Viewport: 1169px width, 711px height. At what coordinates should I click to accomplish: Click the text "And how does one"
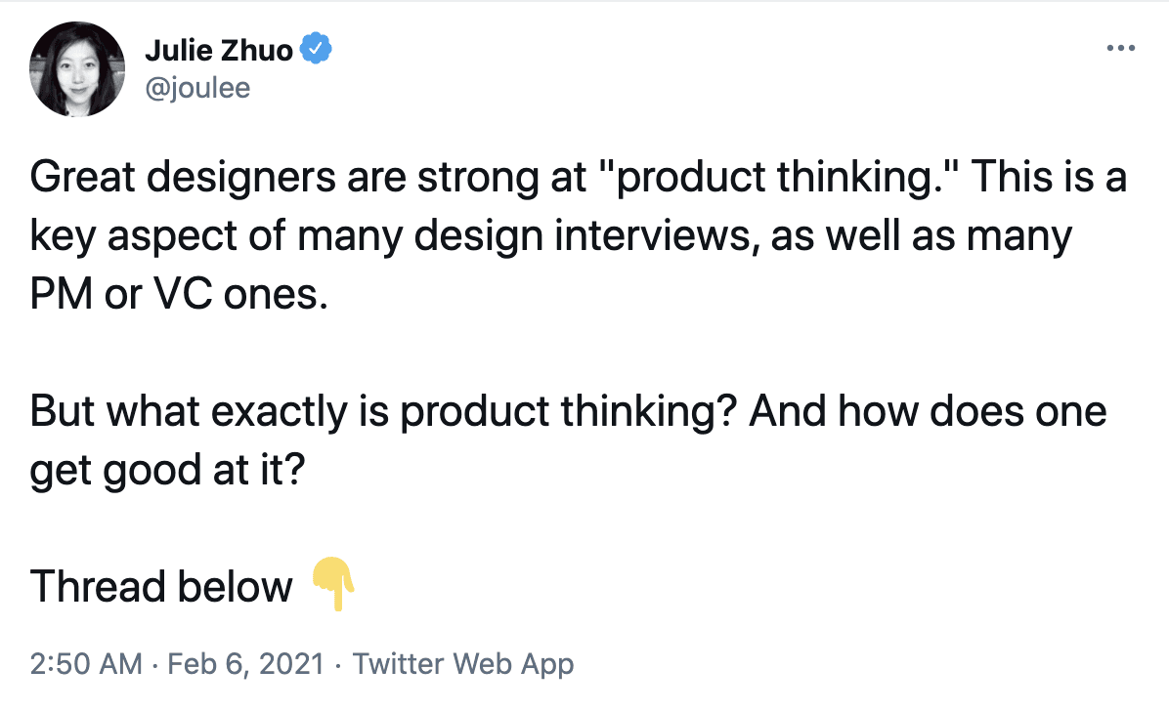point(929,411)
